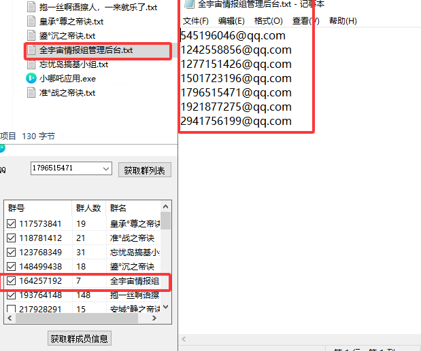The width and height of the screenshot is (421, 351).
Task: Click member count 148 cell
Action: 83,295
